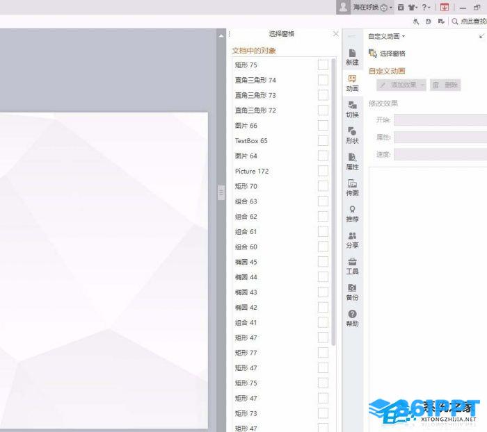Viewport: 487px width, 432px height.
Task: Click the 选择窗格 button in animation pane
Action: (387, 53)
